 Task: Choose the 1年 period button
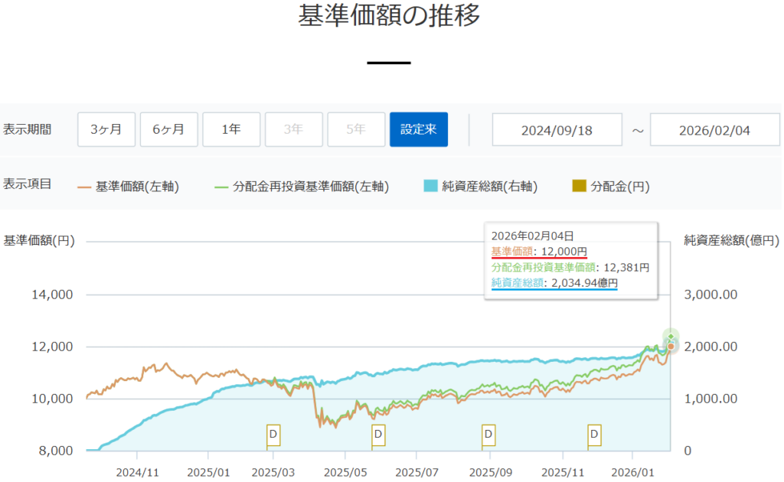(x=231, y=129)
